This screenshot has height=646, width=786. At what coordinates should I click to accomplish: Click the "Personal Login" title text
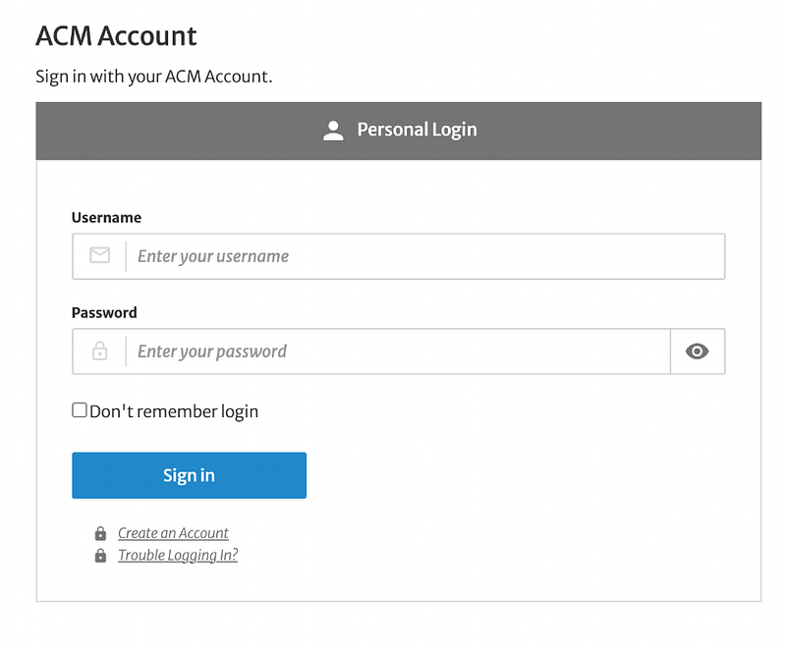pos(417,130)
